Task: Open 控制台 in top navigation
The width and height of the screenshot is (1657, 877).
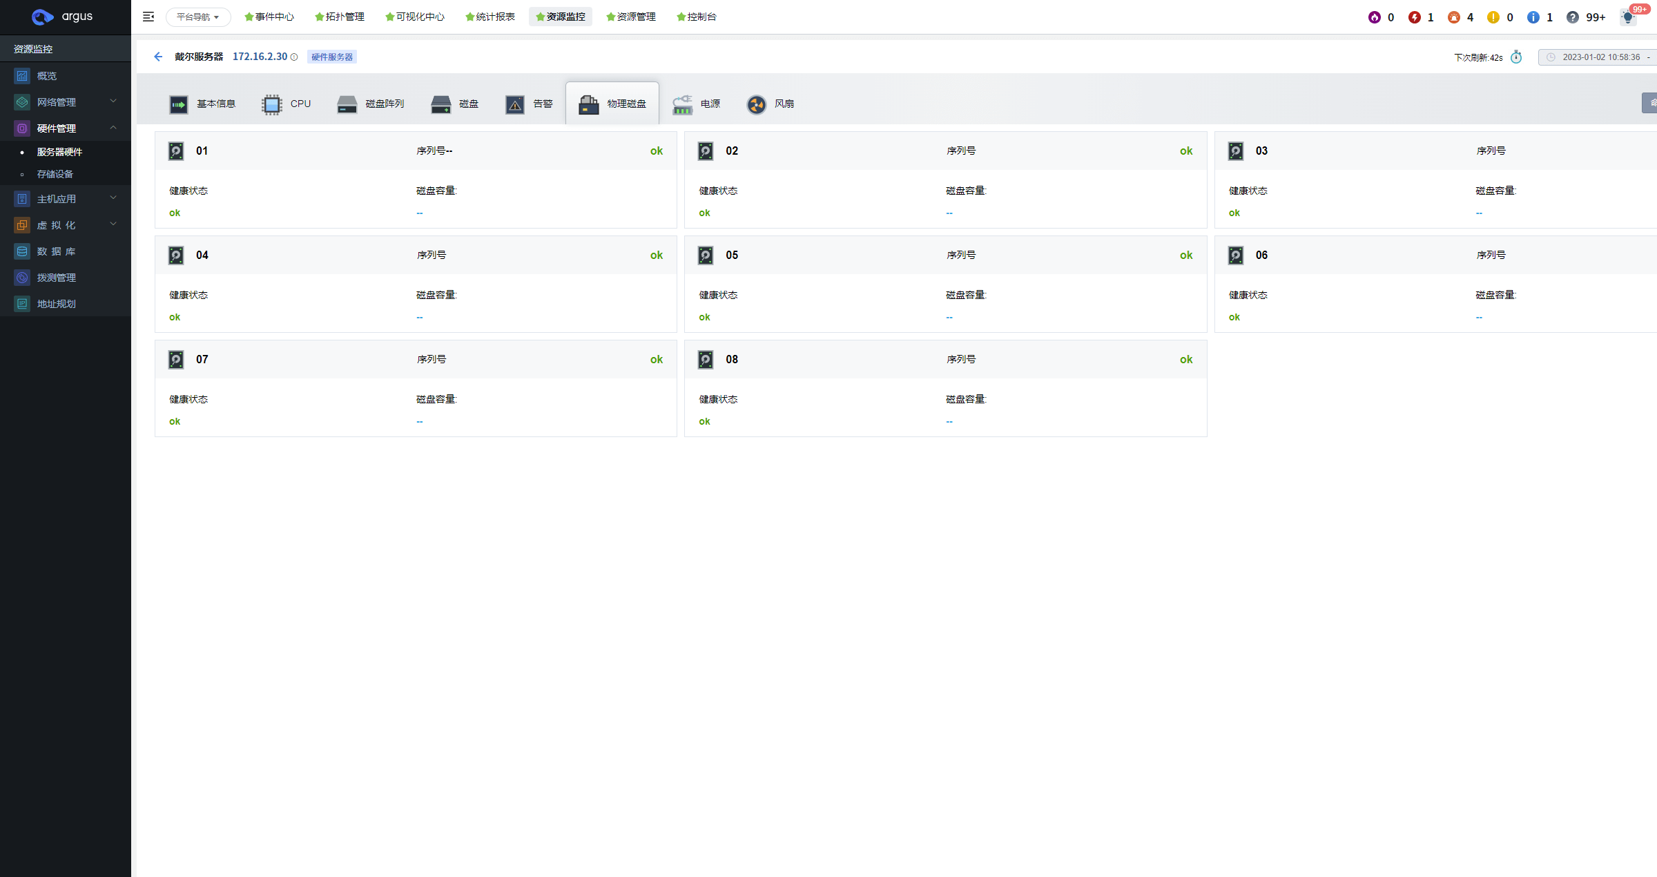Action: [697, 17]
